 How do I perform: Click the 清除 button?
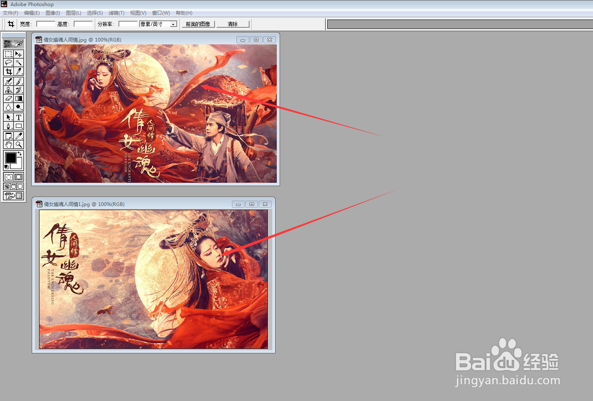pos(233,24)
